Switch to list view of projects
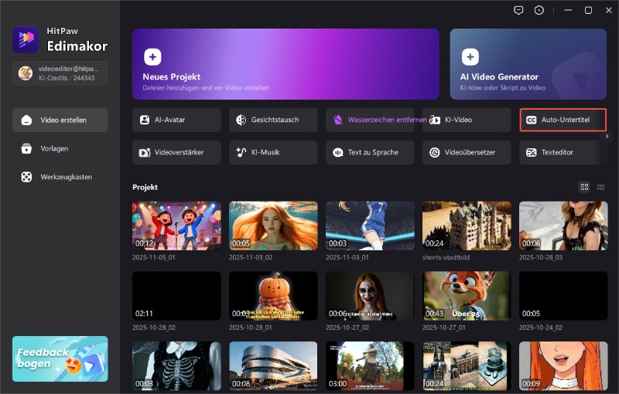The height and width of the screenshot is (394, 619). tap(600, 187)
